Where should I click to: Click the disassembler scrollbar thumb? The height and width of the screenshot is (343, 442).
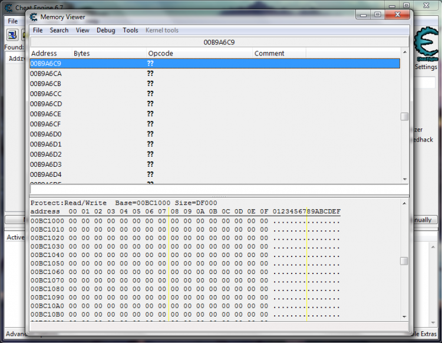404,117
